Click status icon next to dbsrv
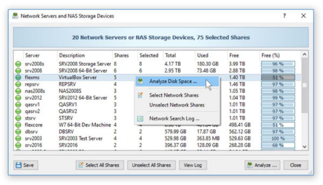Viewport: 323px width, 185px height. tap(18, 132)
